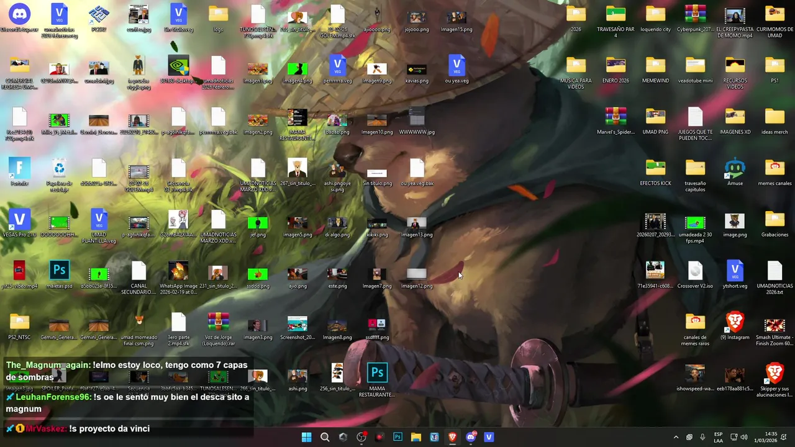The height and width of the screenshot is (447, 795).
Task: Open the notifications bell
Action: click(785, 437)
